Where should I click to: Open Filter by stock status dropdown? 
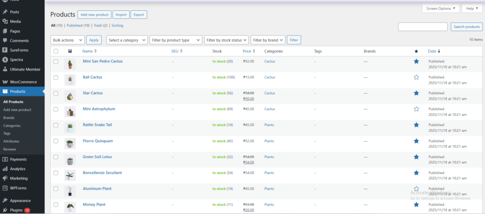tap(226, 40)
